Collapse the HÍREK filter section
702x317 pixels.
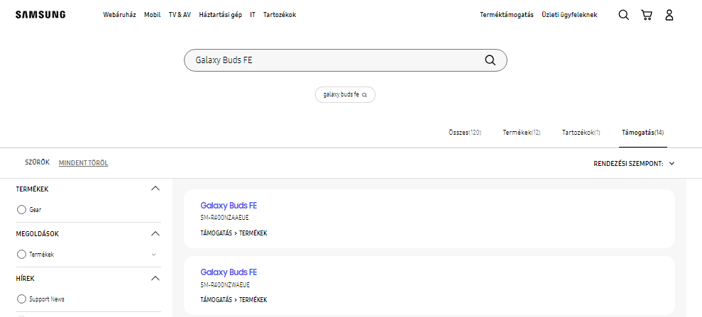(155, 278)
